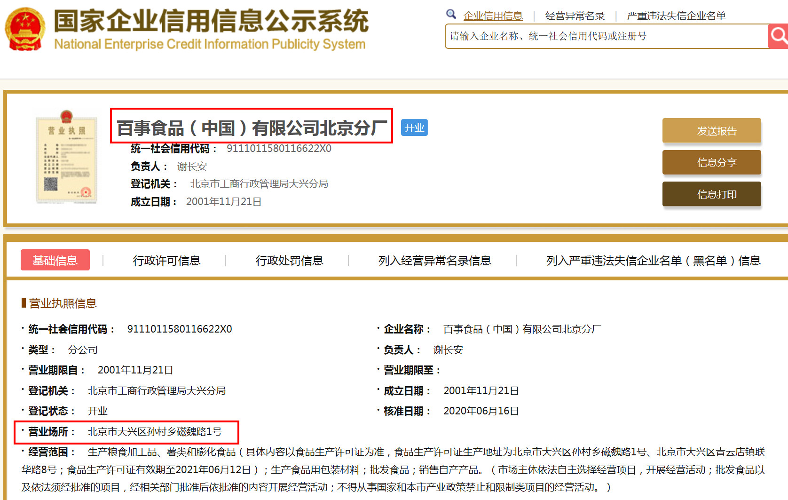Open the 列入严重违法失信企业名单（黑名单）信息 tab
This screenshot has height=500, width=788.
point(653,260)
